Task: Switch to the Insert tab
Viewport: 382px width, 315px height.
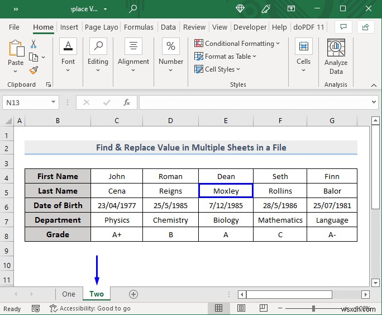Action: [69, 27]
